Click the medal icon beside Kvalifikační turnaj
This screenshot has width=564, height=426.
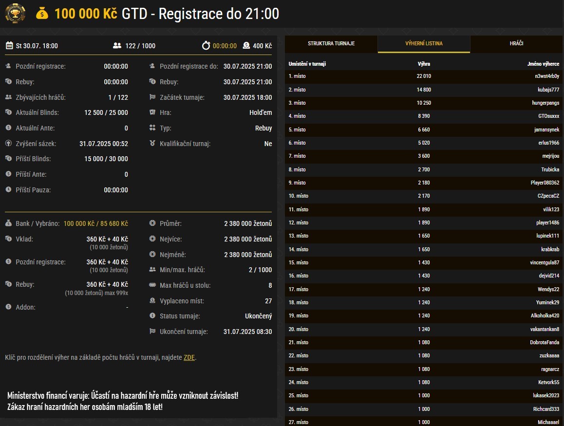point(152,144)
